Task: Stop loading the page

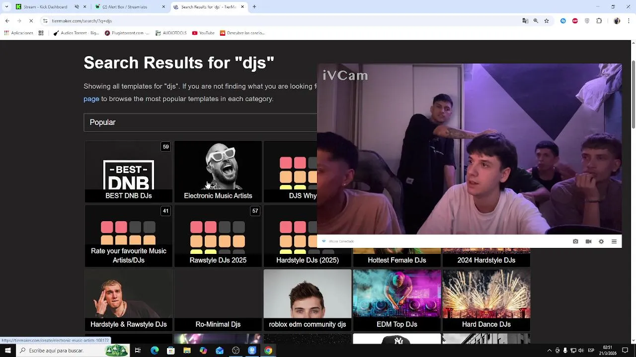Action: pyautogui.click(x=31, y=21)
